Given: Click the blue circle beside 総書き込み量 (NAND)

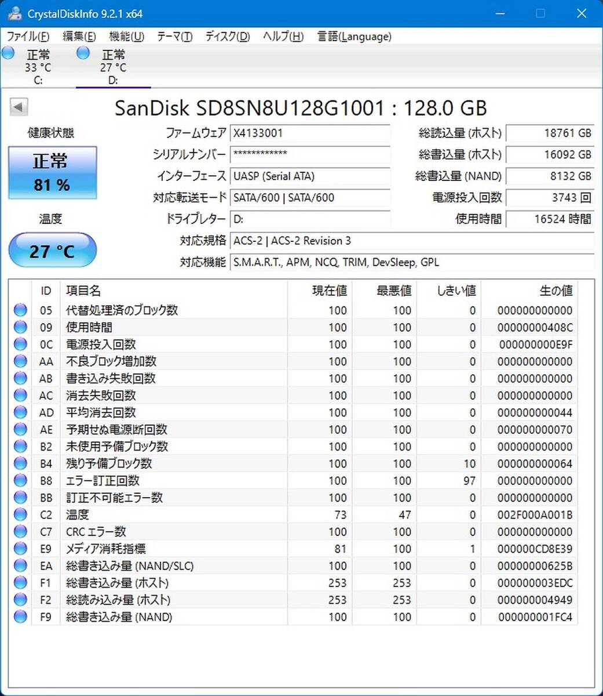Looking at the screenshot, I should click(20, 617).
